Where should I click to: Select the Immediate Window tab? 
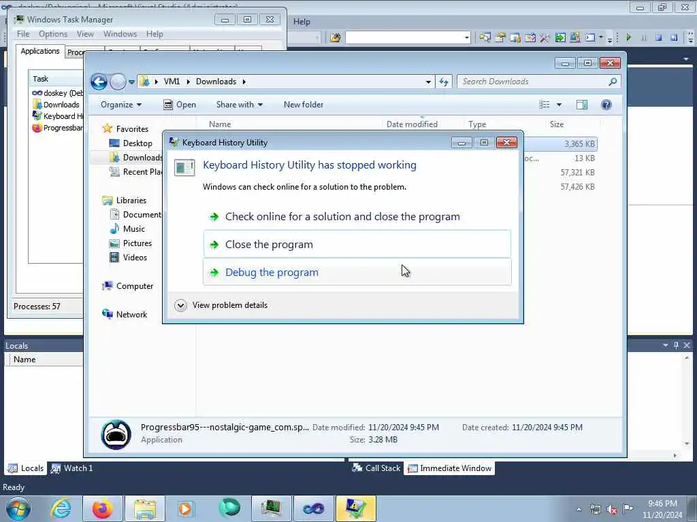(x=449, y=468)
